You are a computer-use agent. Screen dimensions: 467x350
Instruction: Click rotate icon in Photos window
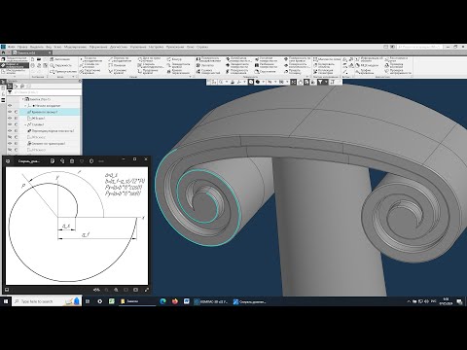pos(62,161)
